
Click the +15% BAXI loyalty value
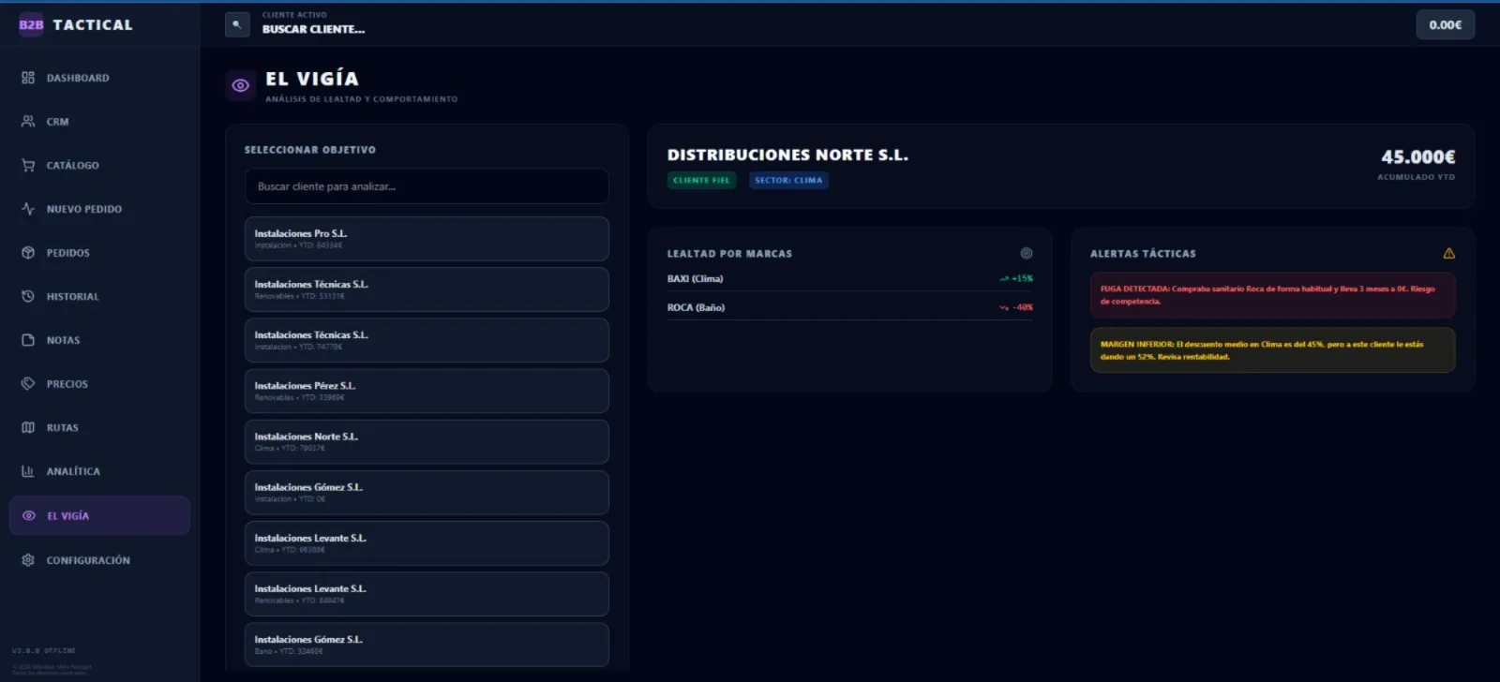click(1022, 279)
